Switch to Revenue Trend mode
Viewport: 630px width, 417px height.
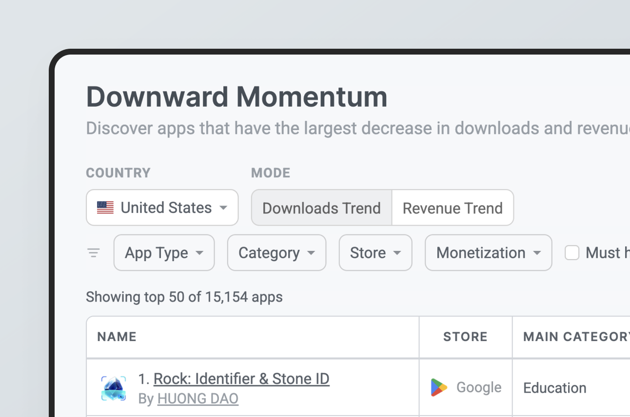click(x=453, y=208)
